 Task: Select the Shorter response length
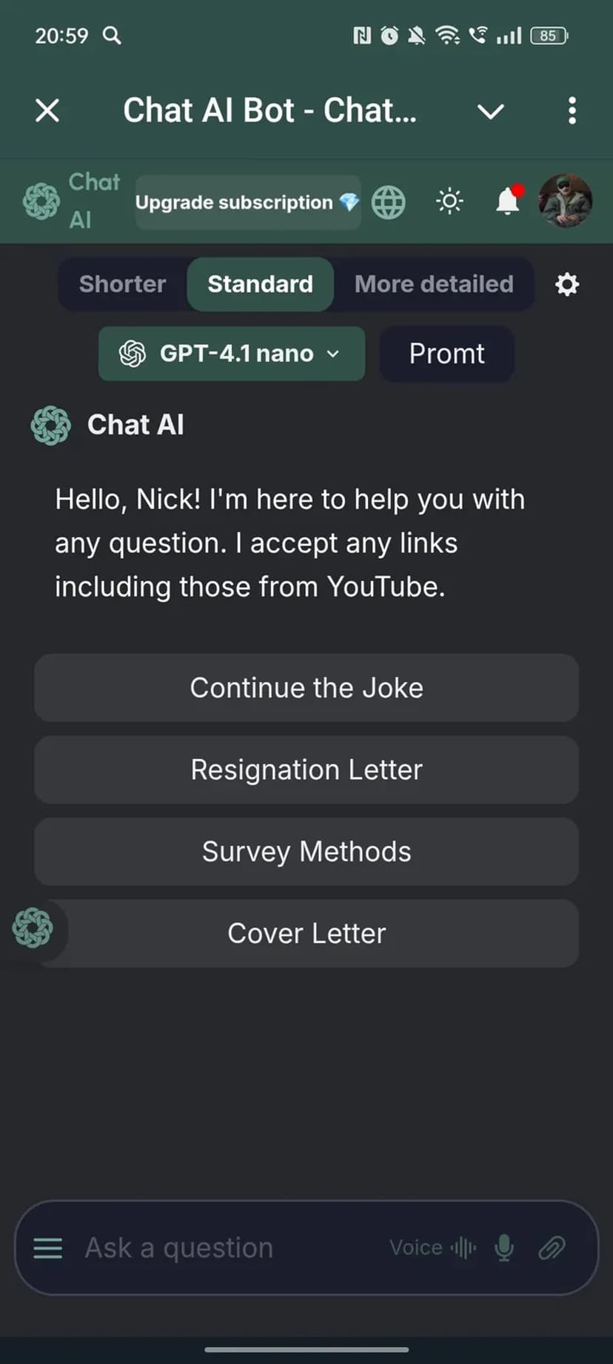(x=122, y=285)
